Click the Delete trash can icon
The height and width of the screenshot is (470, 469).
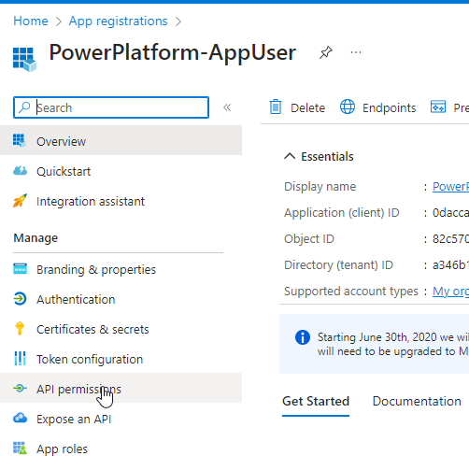pyautogui.click(x=276, y=107)
